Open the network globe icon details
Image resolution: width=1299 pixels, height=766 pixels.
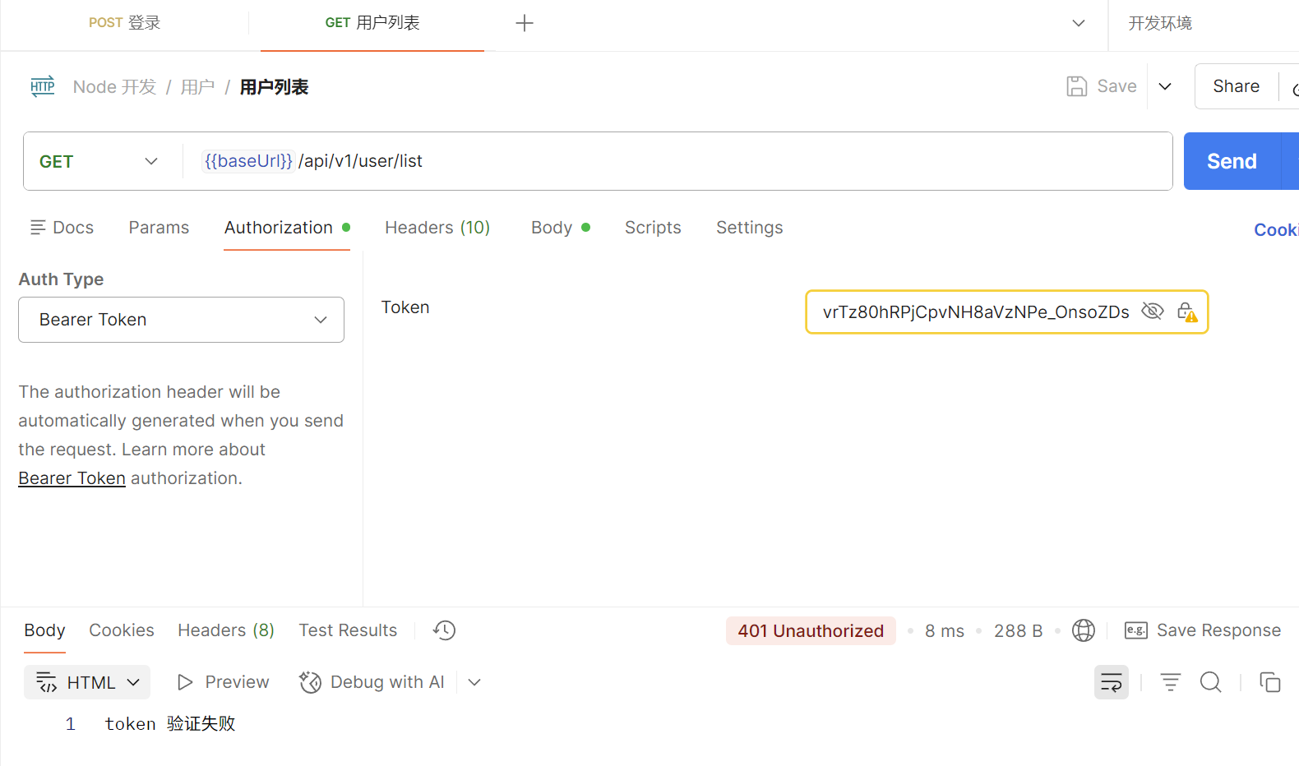1084,630
